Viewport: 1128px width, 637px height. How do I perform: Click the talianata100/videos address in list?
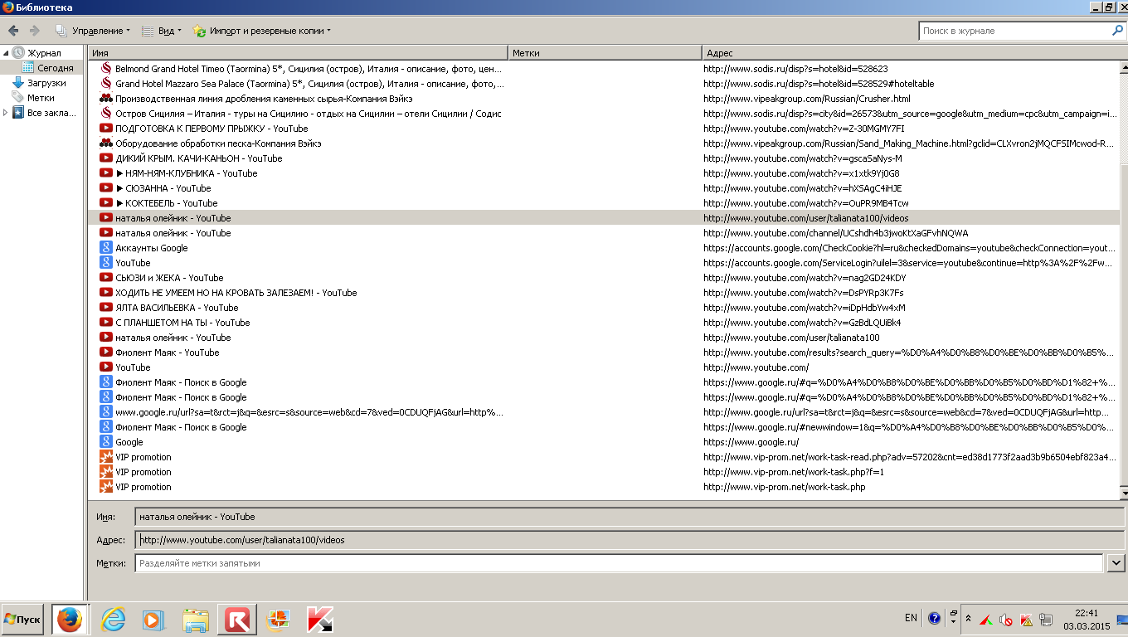[x=805, y=218]
